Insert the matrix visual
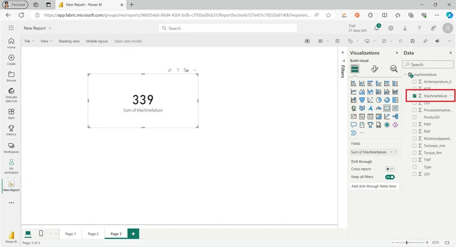 (x=378, y=116)
